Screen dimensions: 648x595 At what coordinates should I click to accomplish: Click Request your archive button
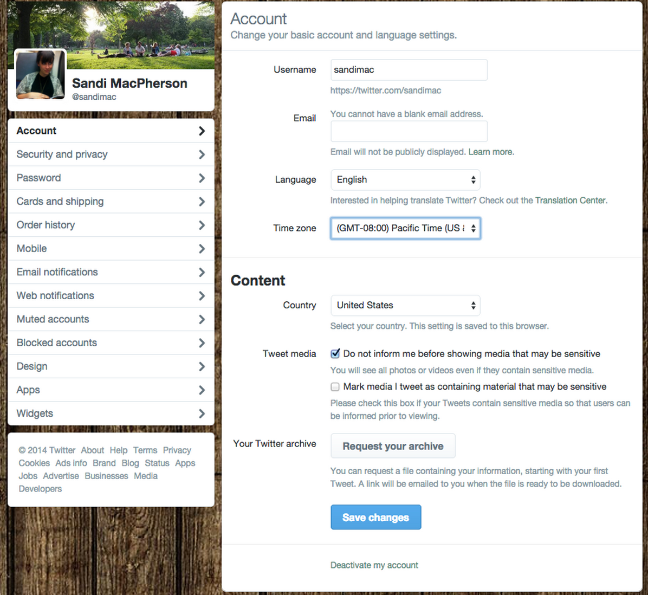[x=393, y=447]
